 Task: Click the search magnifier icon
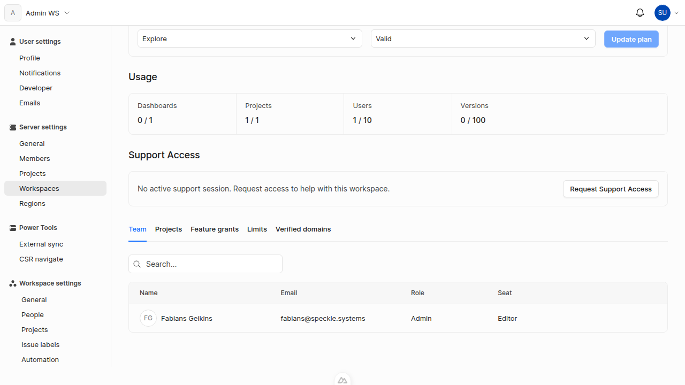click(137, 264)
